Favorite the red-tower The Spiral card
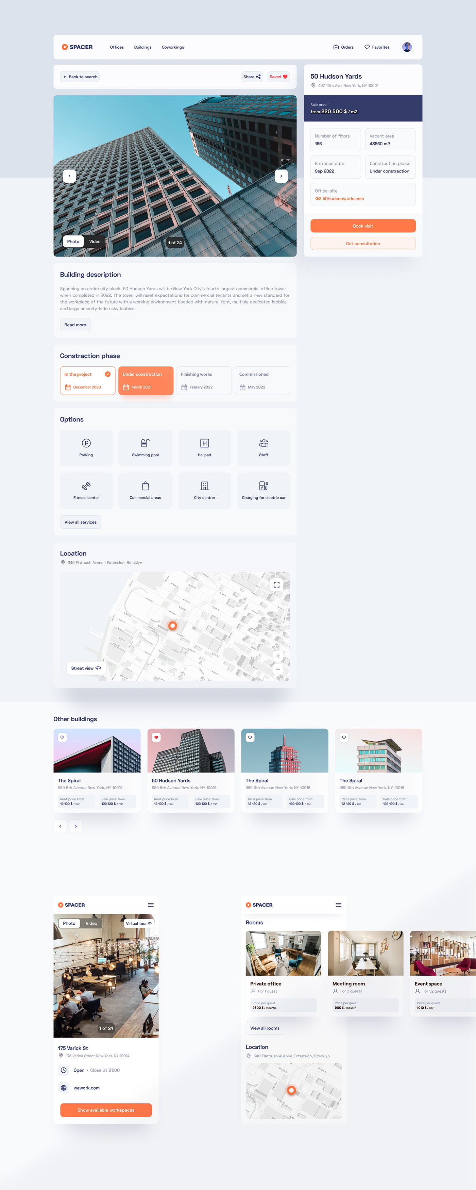 250,737
